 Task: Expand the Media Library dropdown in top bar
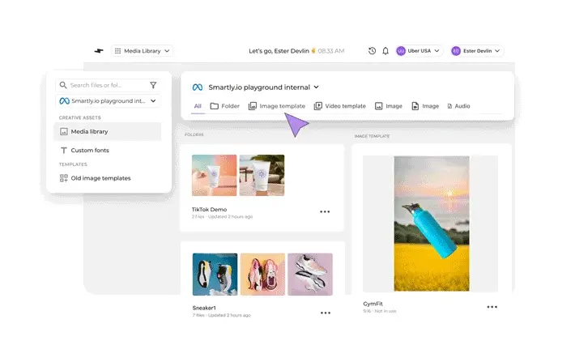tap(143, 51)
